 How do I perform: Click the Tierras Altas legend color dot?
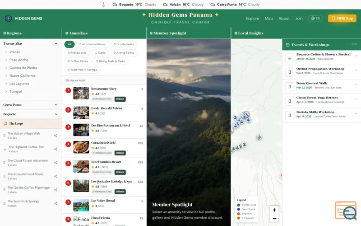point(239,205)
